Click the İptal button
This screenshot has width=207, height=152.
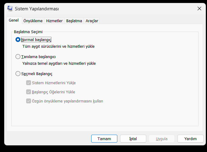click(133, 139)
